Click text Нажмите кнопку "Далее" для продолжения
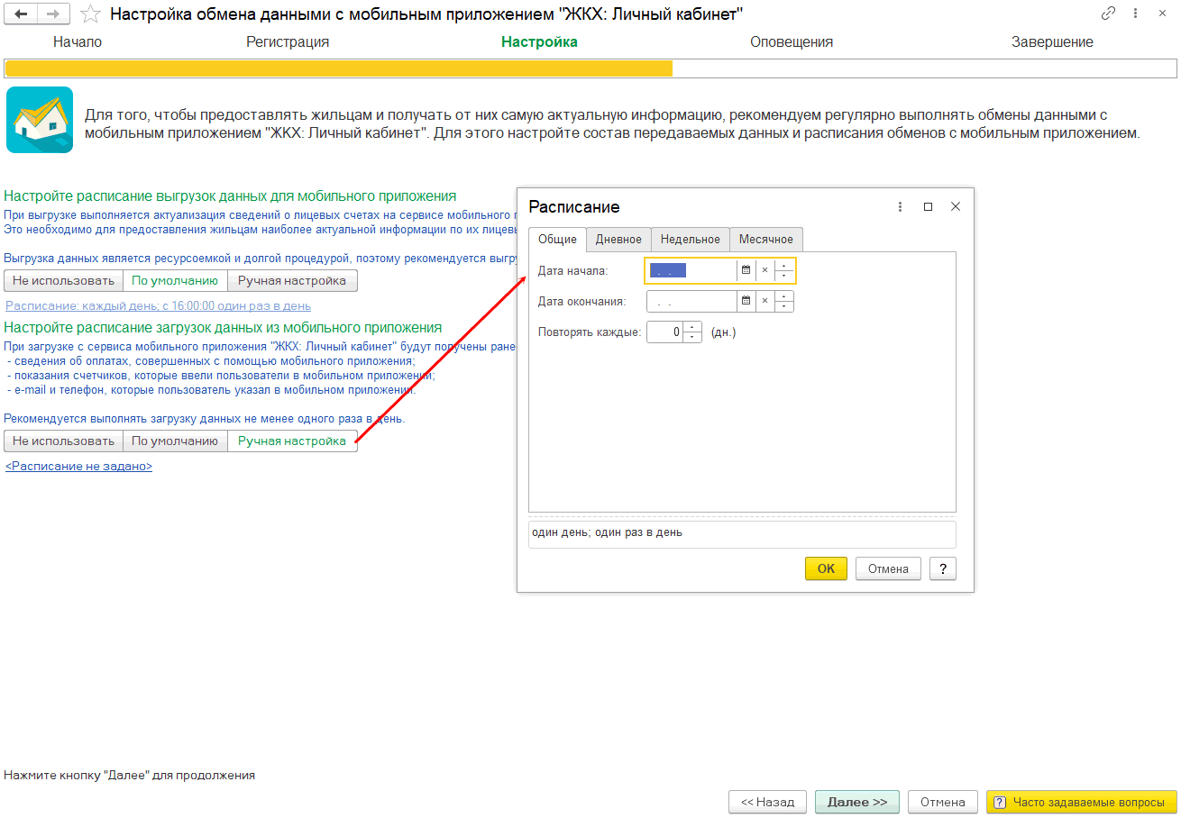 point(130,775)
